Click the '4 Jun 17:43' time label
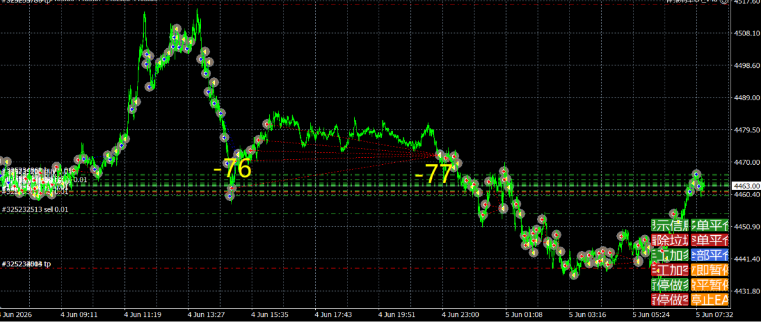This screenshot has height=322, width=761. tap(334, 314)
